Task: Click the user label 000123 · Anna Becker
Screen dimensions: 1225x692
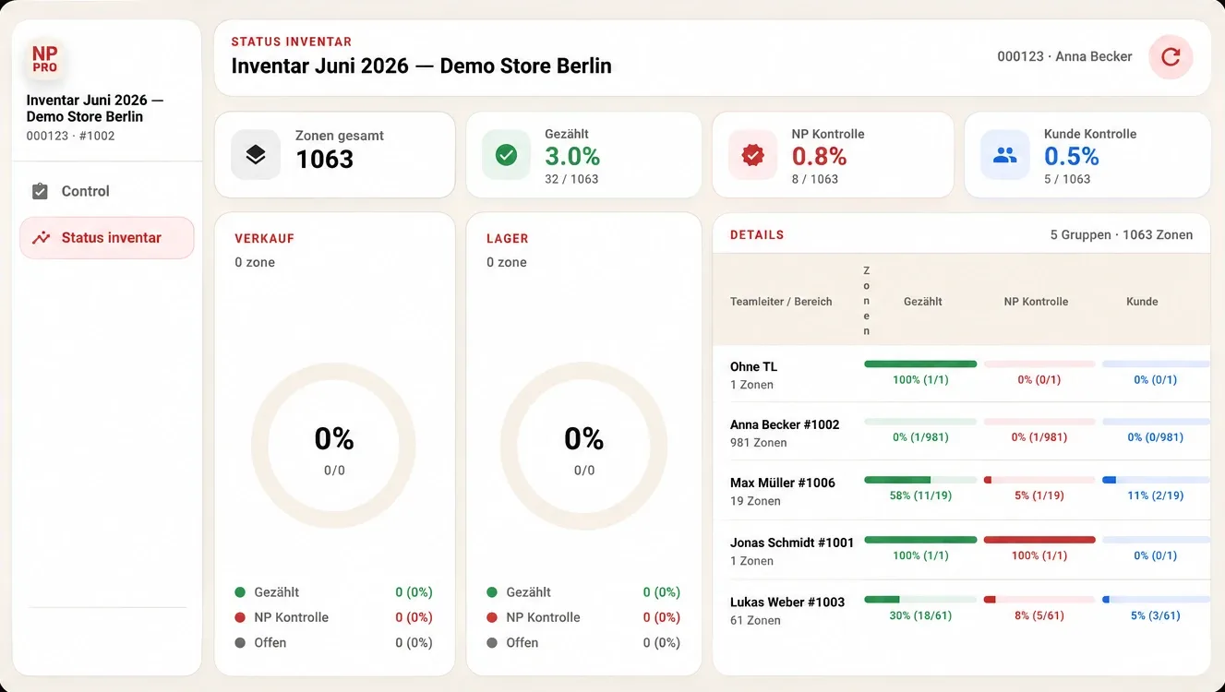Action: click(x=1064, y=56)
